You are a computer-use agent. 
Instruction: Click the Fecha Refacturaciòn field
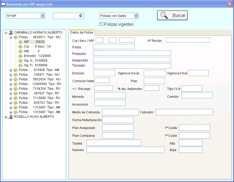(118, 120)
